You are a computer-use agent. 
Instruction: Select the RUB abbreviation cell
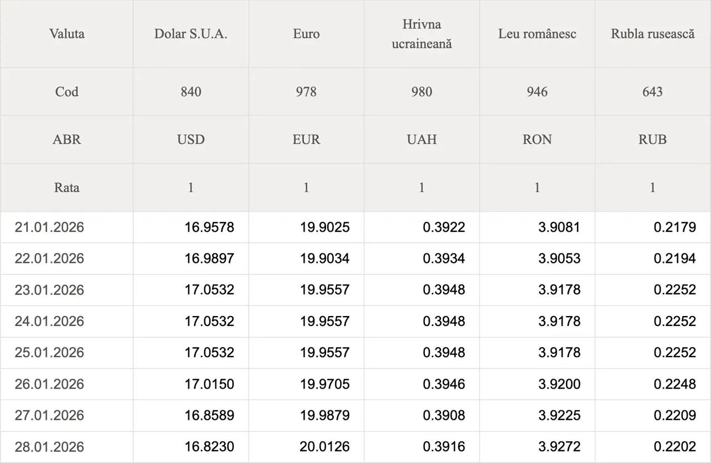[653, 139]
